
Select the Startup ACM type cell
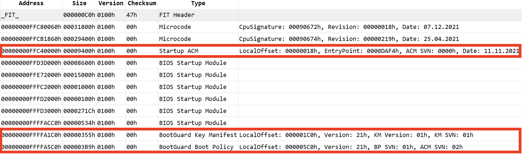[x=179, y=51]
